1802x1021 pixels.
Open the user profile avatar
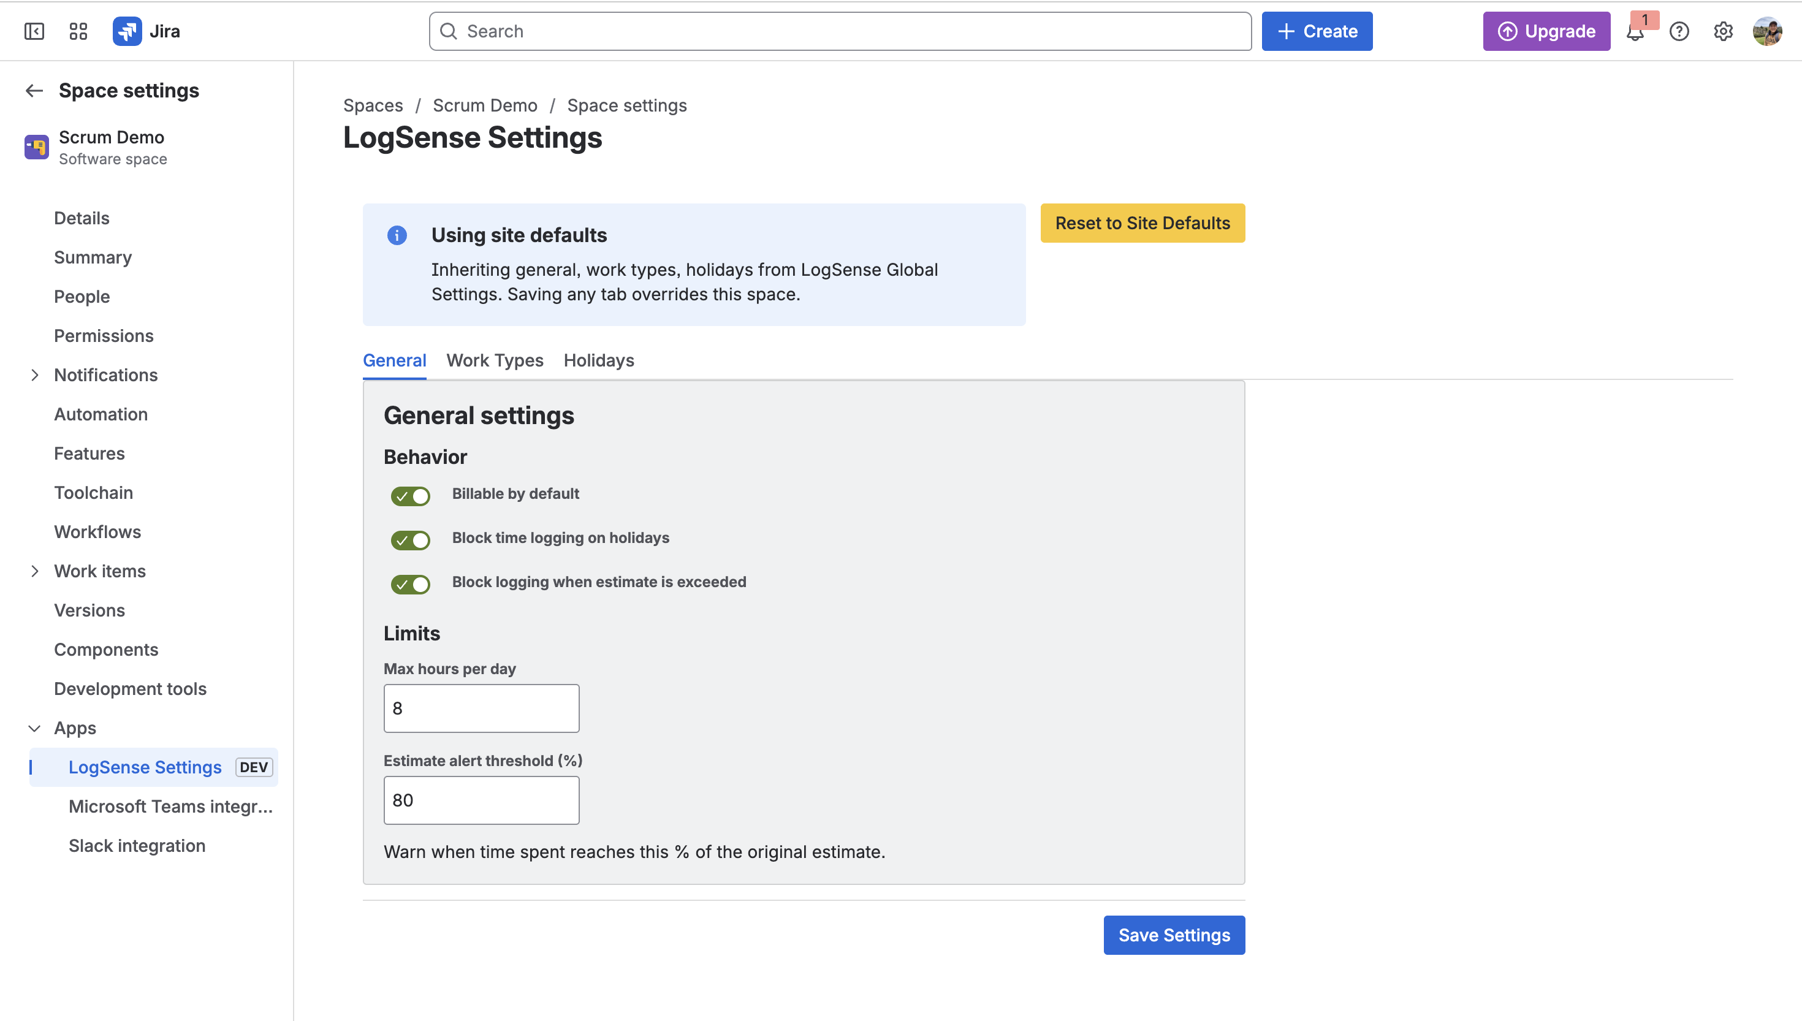click(x=1767, y=31)
